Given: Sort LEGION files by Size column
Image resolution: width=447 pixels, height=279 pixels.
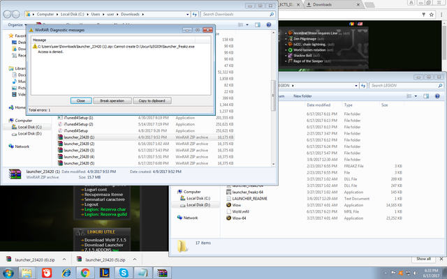Looking at the screenshot, I should click(391, 105).
